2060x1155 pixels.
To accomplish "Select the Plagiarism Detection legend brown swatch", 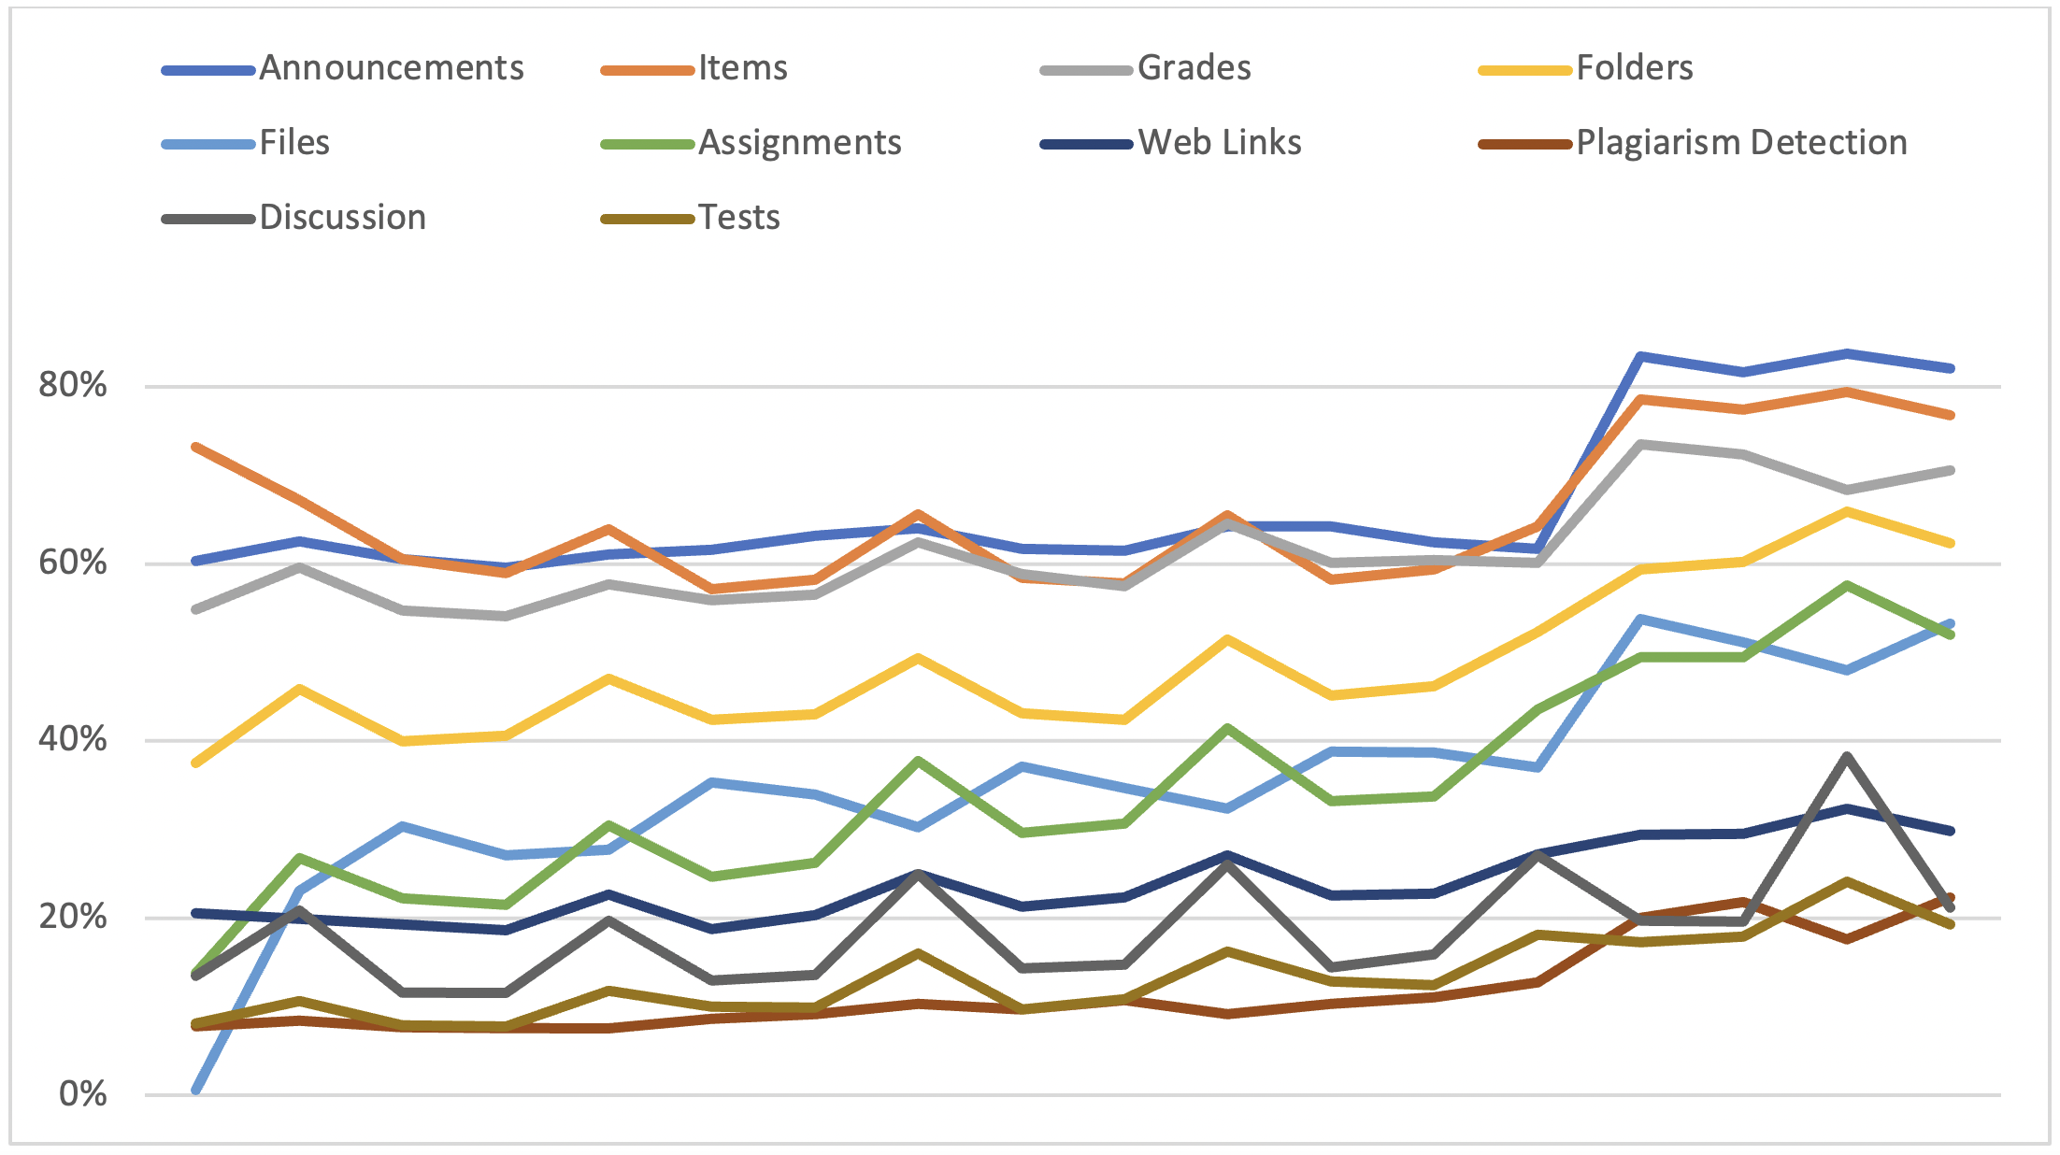I will [1524, 145].
